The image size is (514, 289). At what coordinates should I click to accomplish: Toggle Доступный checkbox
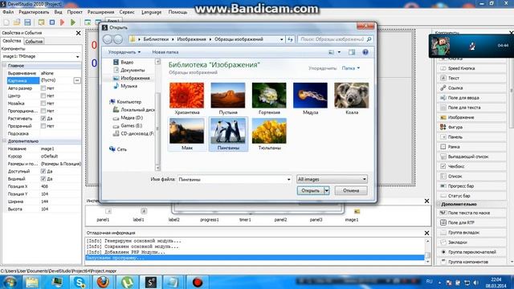43,171
